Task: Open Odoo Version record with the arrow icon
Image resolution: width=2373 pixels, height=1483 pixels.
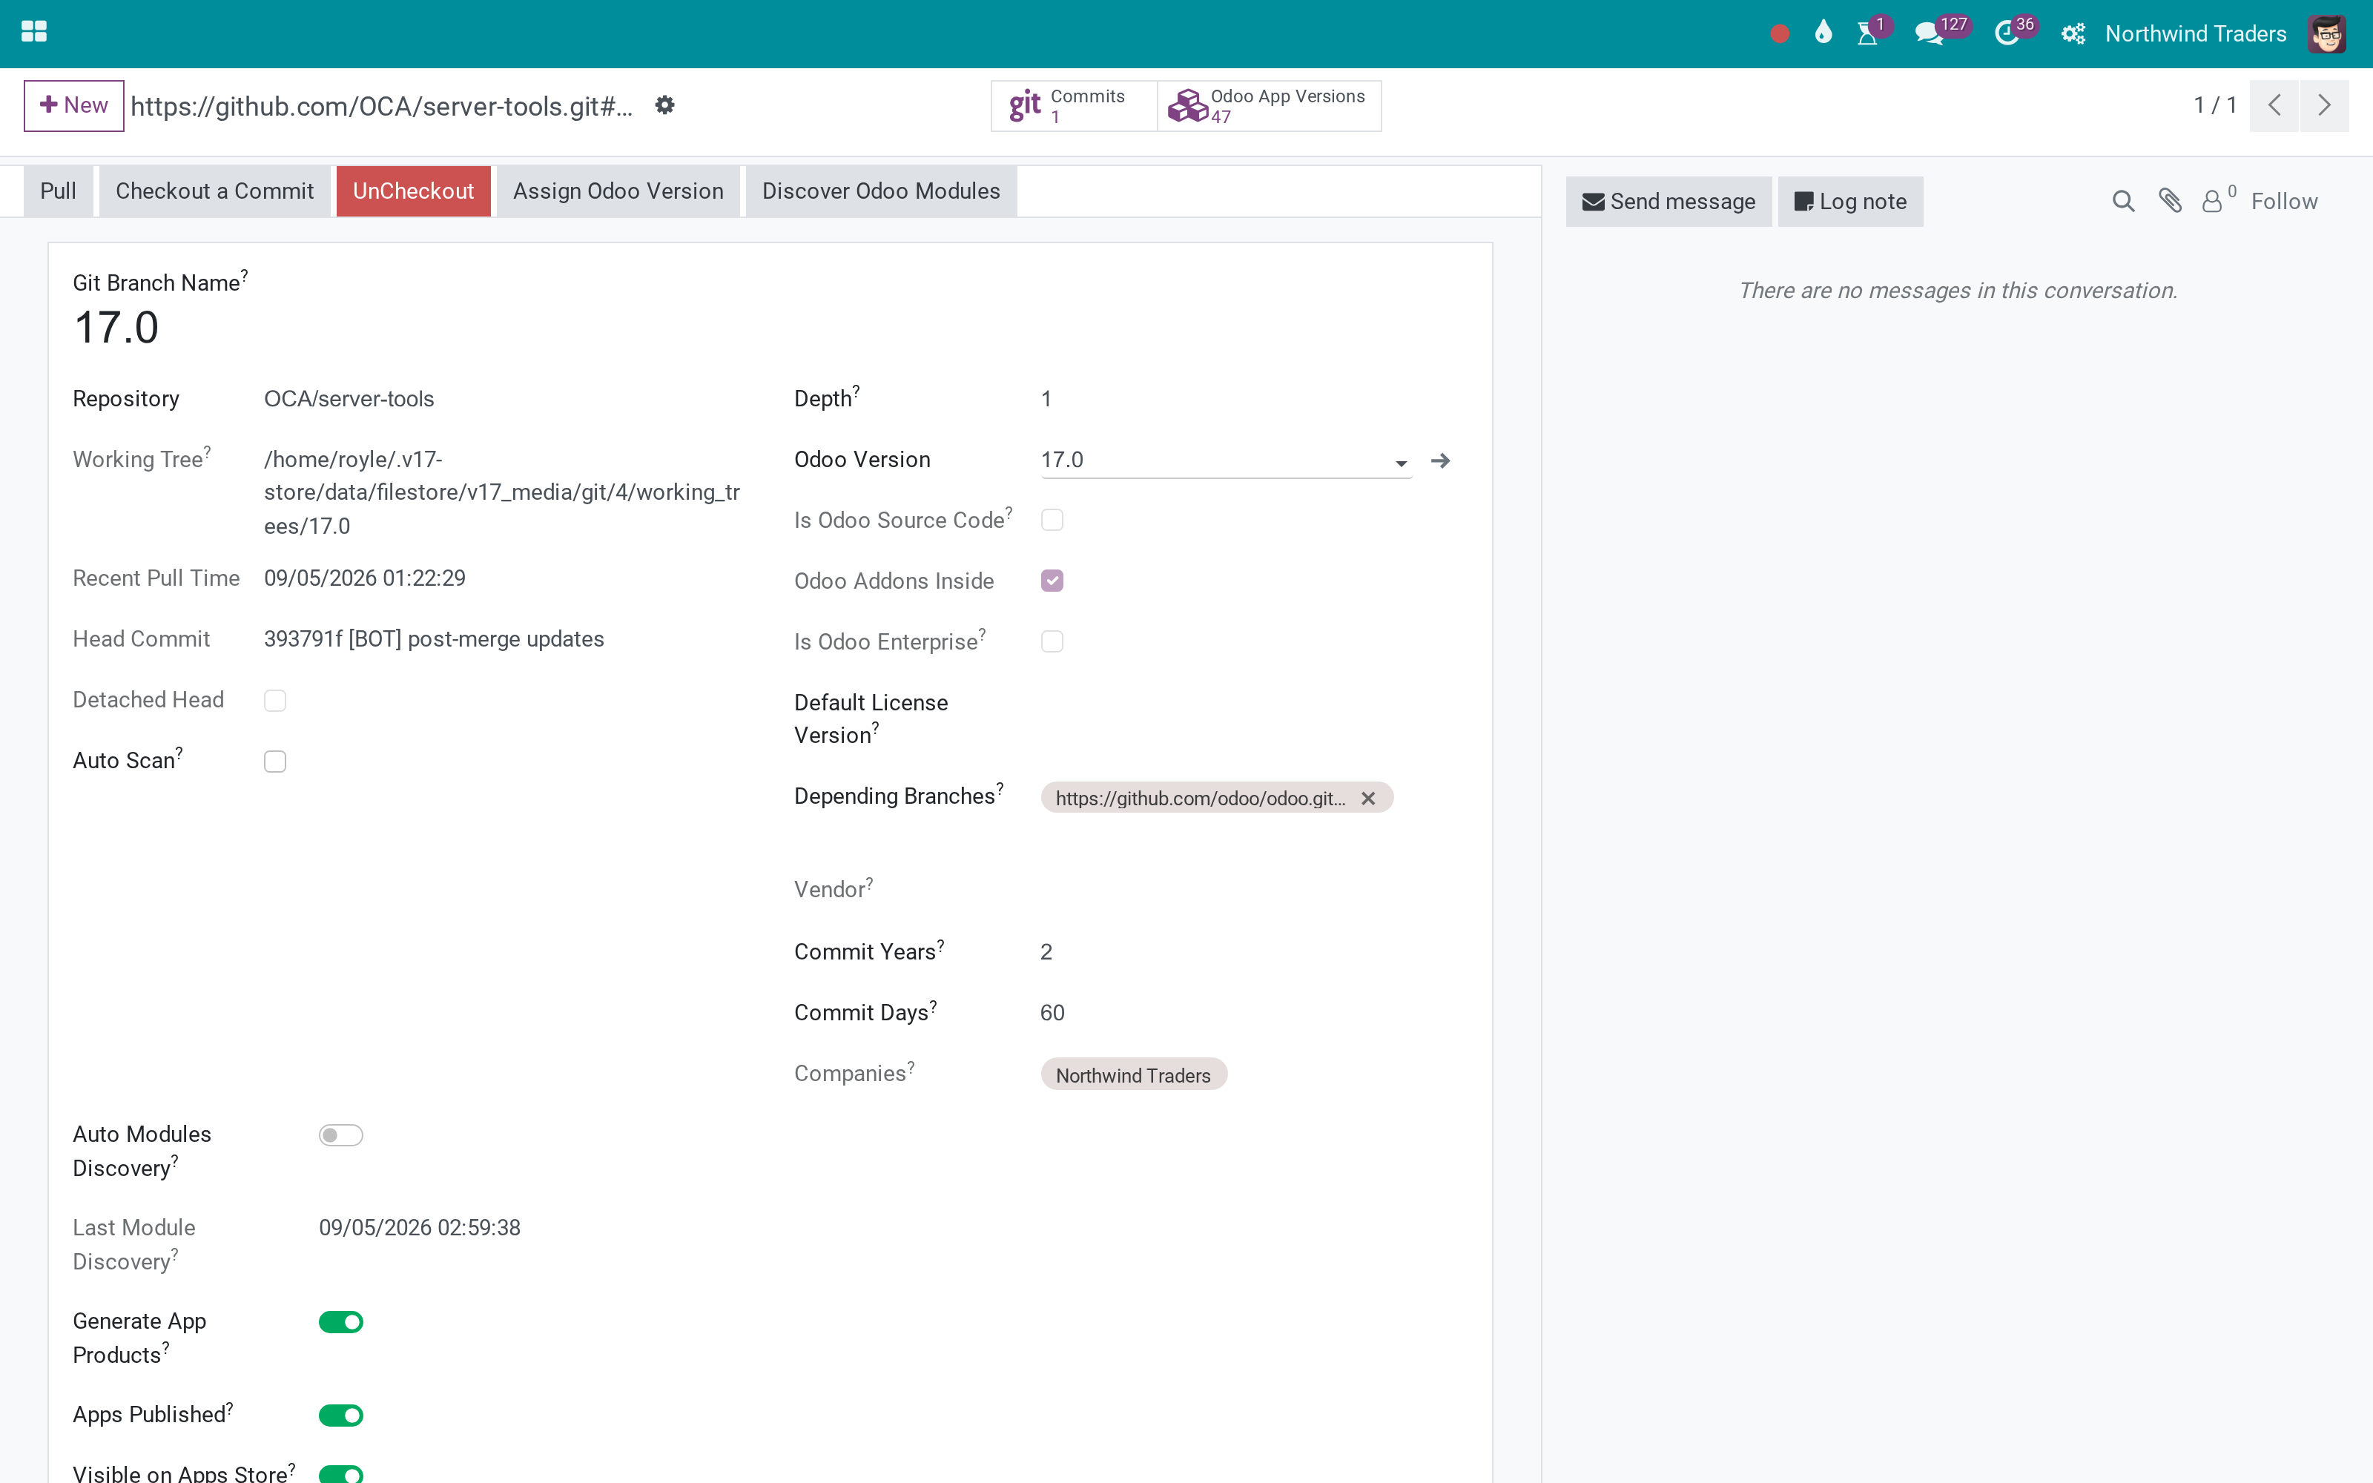Action: [1440, 460]
